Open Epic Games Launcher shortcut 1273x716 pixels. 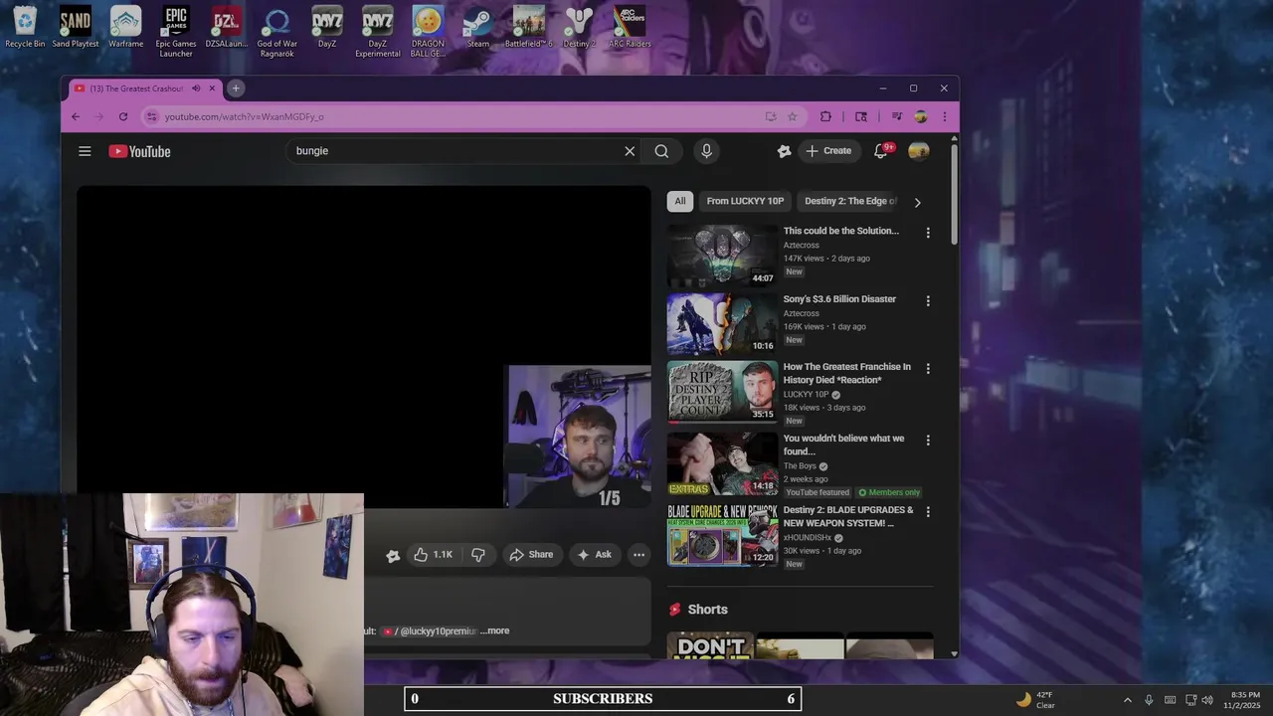(176, 32)
